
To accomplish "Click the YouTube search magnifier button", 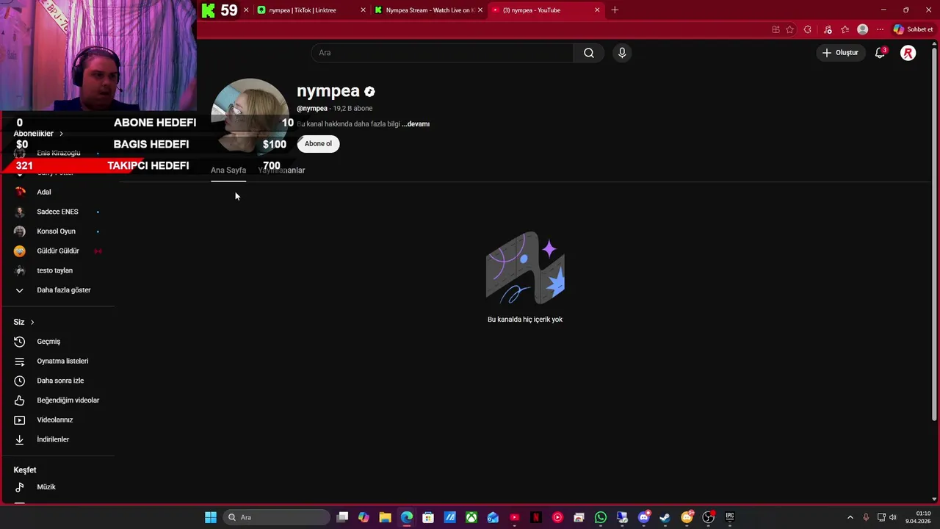I will pos(588,53).
